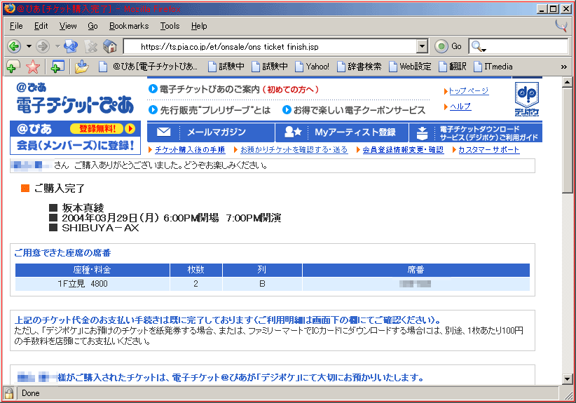The image size is (576, 403).
Task: Open the Myアーティスト登録 button
Action: click(342, 132)
